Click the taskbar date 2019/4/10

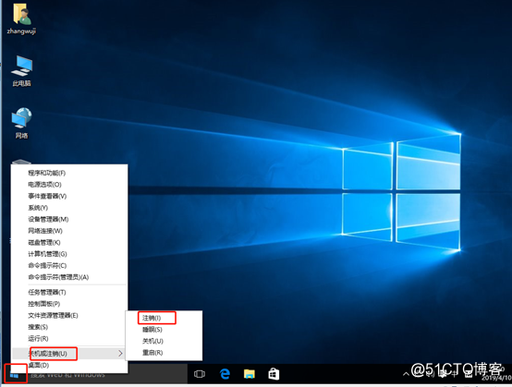[x=496, y=378]
